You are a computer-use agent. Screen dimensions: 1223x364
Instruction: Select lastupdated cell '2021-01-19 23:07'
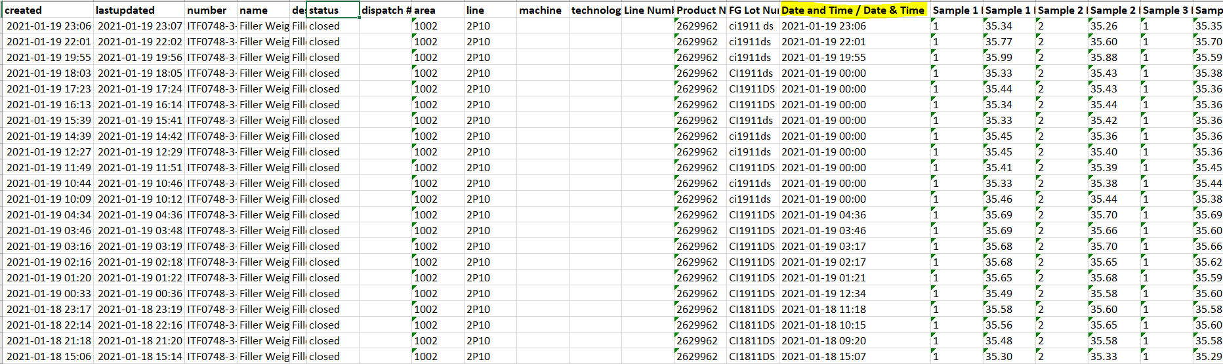click(x=140, y=26)
